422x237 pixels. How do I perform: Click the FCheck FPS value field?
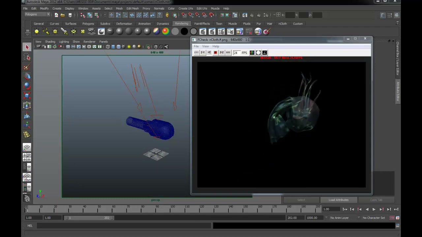pos(236,53)
